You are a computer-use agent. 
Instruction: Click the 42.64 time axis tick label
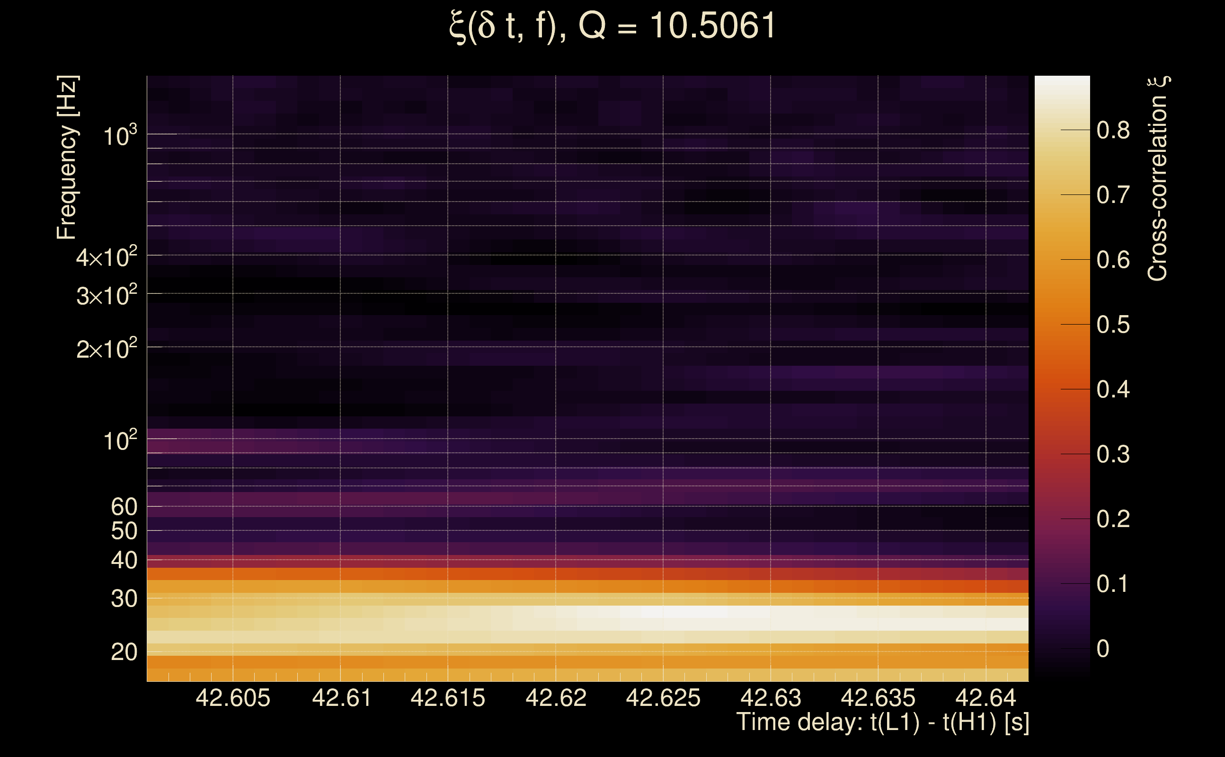(x=985, y=698)
